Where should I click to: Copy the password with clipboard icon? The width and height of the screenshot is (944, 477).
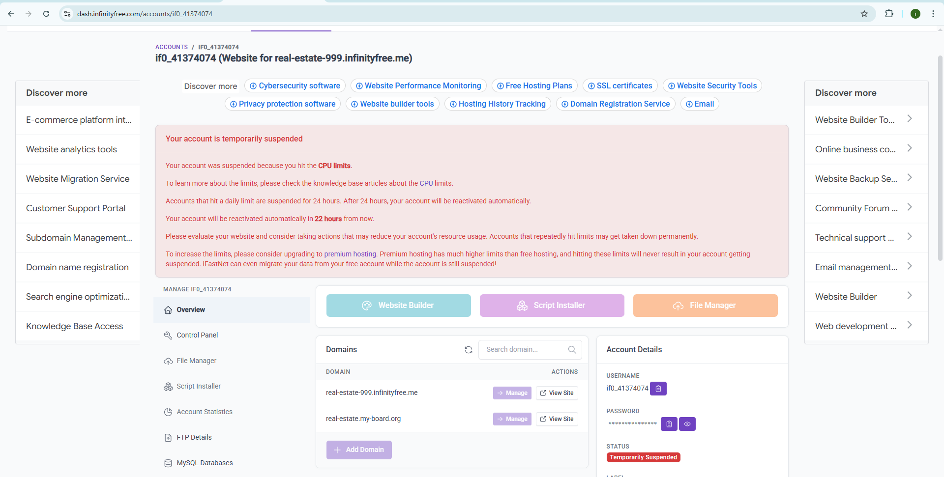coord(669,424)
